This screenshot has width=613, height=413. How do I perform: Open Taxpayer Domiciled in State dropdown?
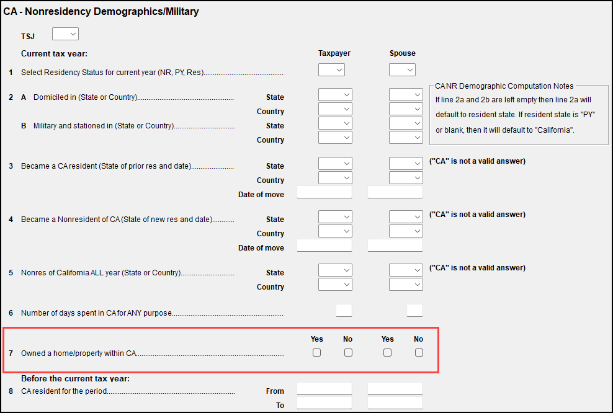click(335, 95)
